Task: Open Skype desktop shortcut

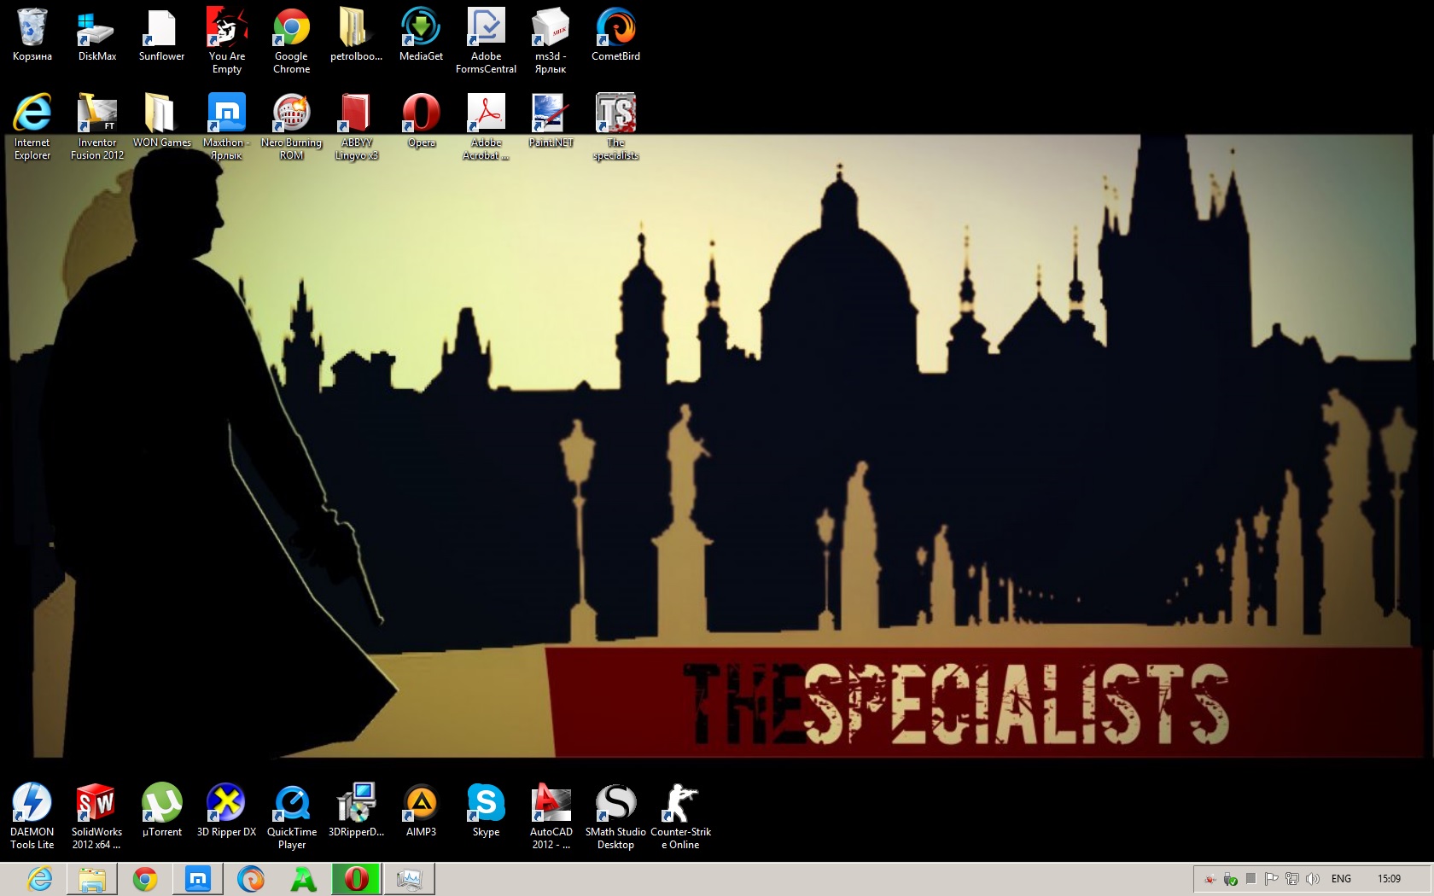Action: click(x=486, y=811)
